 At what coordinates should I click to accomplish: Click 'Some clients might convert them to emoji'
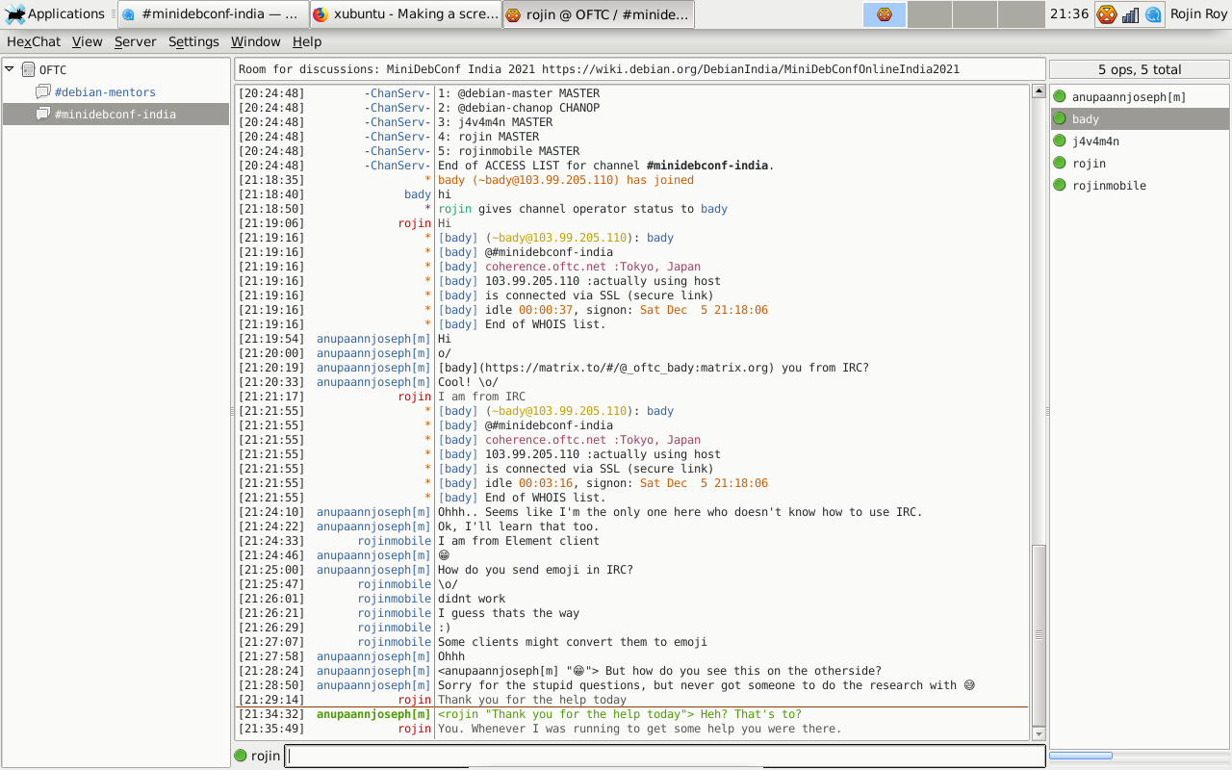point(573,642)
